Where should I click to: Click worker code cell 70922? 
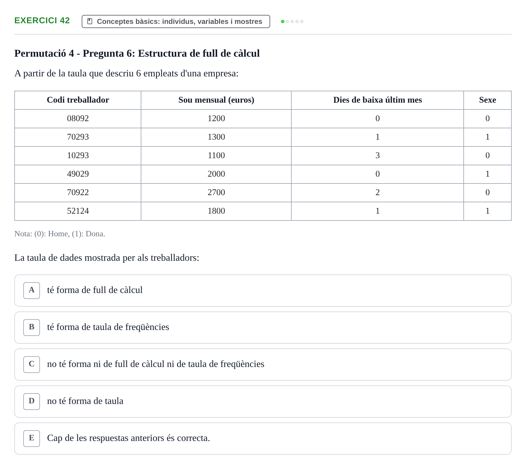point(78,192)
